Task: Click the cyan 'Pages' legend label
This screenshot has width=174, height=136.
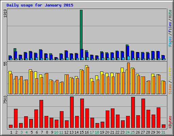Action: (x=170, y=41)
